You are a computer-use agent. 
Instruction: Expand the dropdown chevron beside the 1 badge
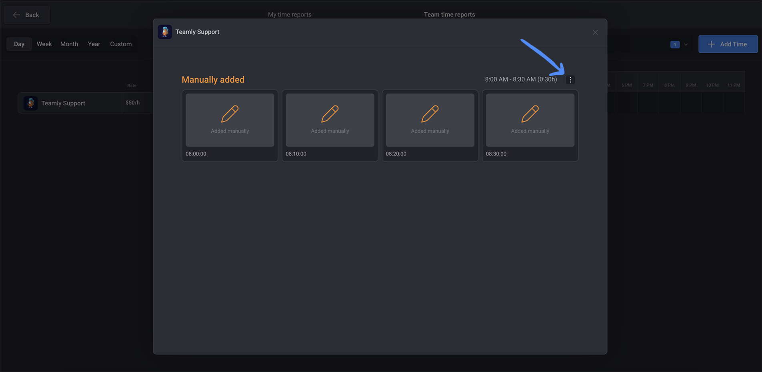point(686,44)
